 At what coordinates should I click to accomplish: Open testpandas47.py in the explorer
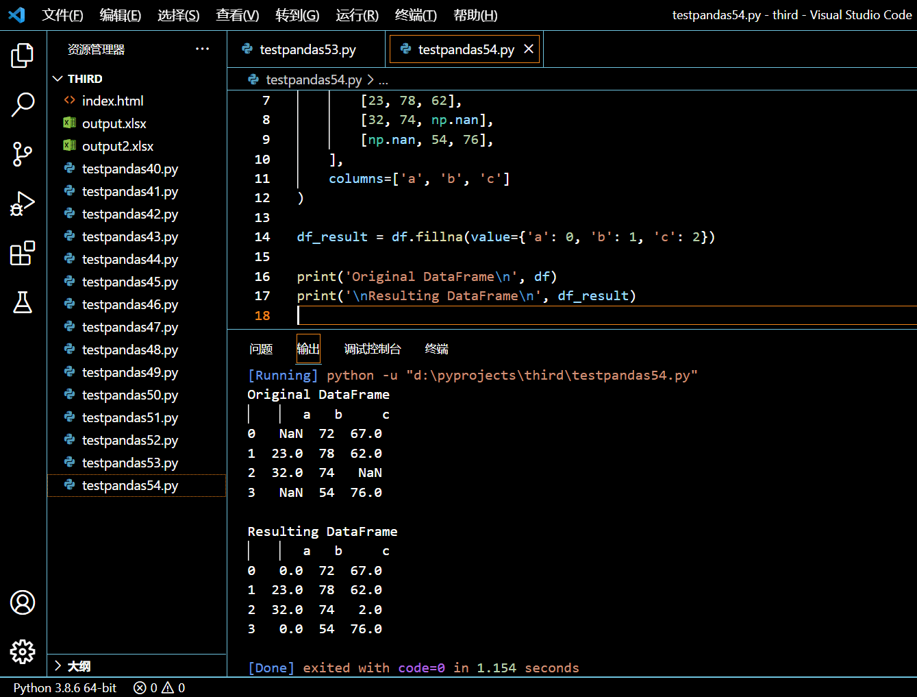tap(137, 327)
